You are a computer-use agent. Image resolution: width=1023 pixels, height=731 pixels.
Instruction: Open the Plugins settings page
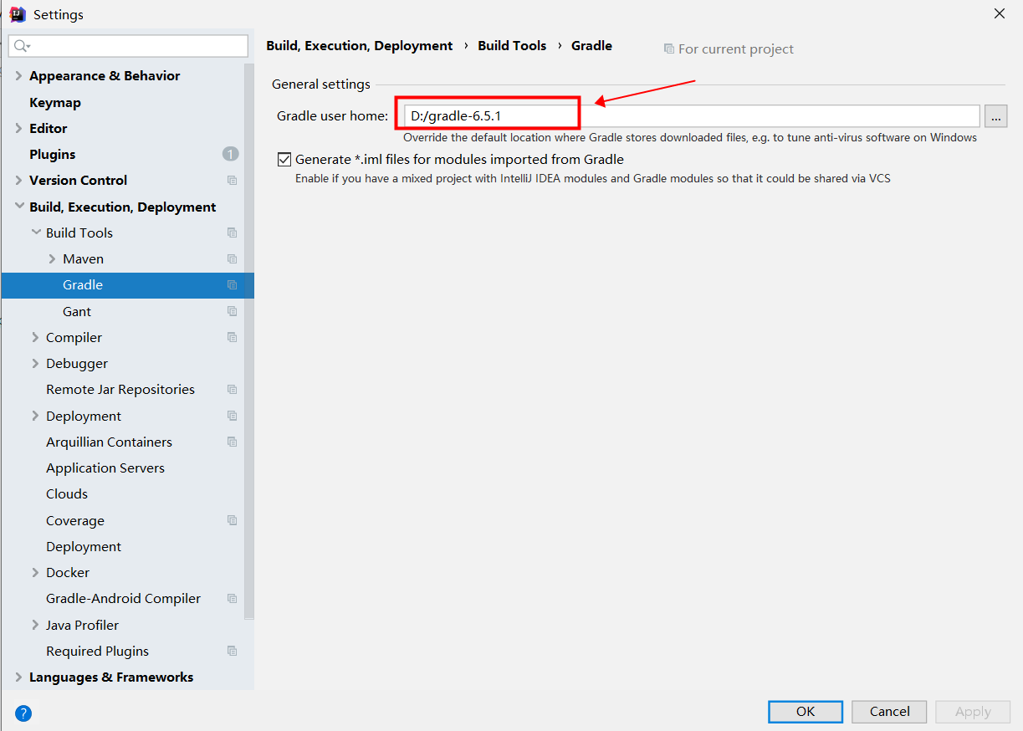pos(53,155)
